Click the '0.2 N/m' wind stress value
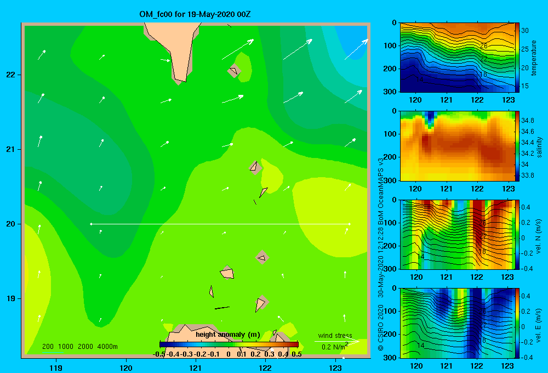 tap(334, 347)
